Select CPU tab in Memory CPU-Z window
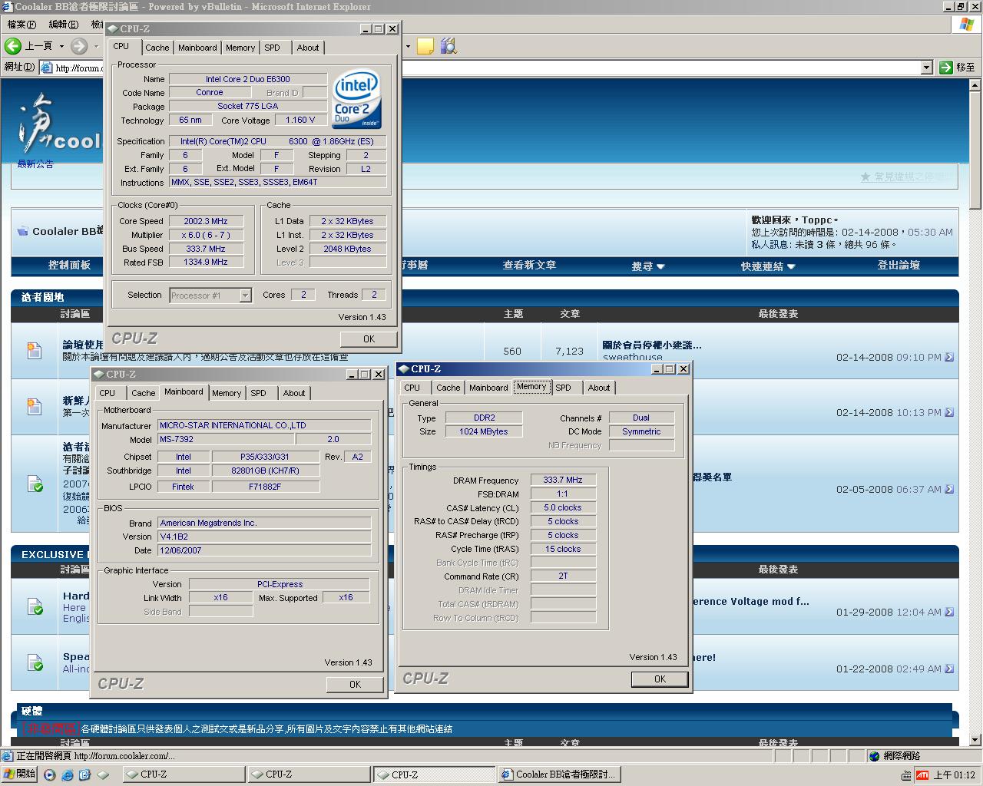 (412, 388)
